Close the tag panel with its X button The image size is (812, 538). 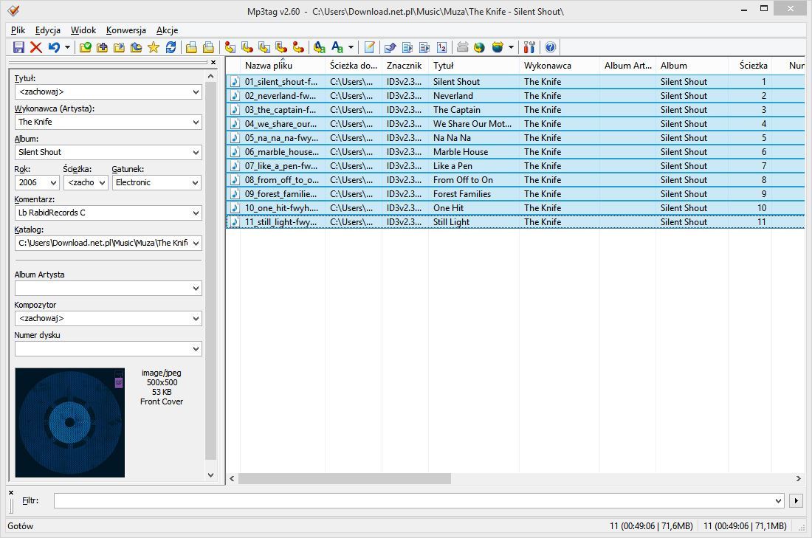click(213, 62)
